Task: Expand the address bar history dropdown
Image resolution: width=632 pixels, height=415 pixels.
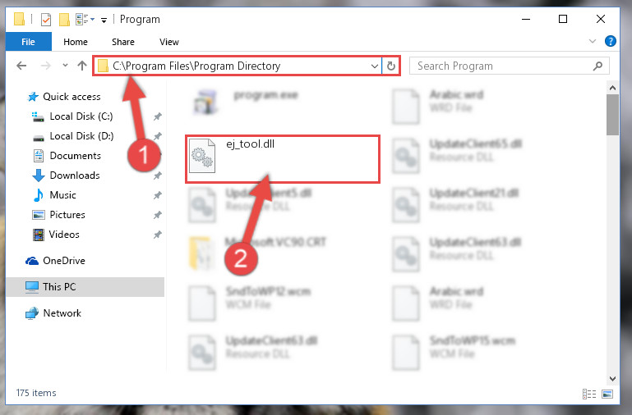Action: tap(375, 66)
